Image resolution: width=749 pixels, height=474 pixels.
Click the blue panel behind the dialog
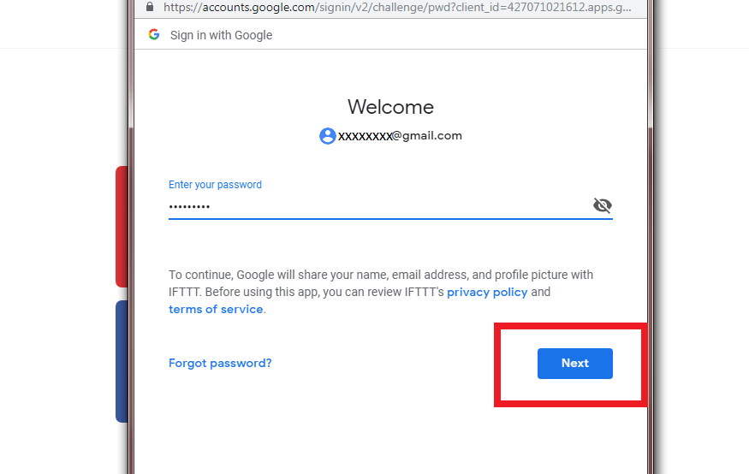coord(122,361)
